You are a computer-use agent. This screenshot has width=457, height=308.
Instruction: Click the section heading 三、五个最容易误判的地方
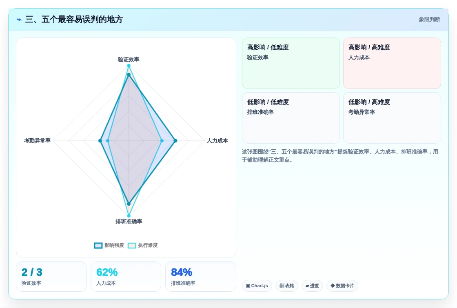click(x=74, y=20)
